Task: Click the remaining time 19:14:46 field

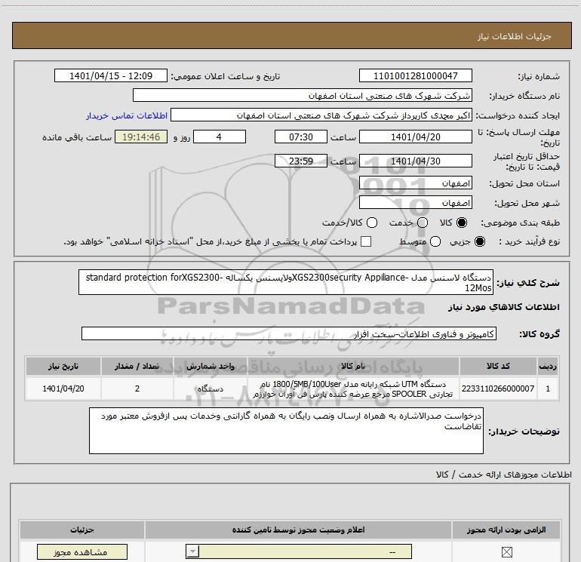Action: pyautogui.click(x=141, y=137)
